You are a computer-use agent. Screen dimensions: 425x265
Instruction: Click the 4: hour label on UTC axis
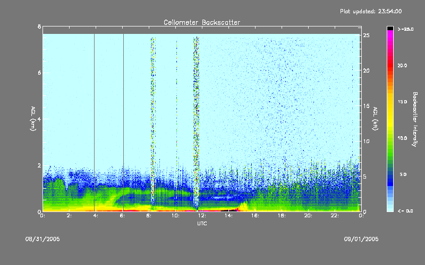(96, 216)
